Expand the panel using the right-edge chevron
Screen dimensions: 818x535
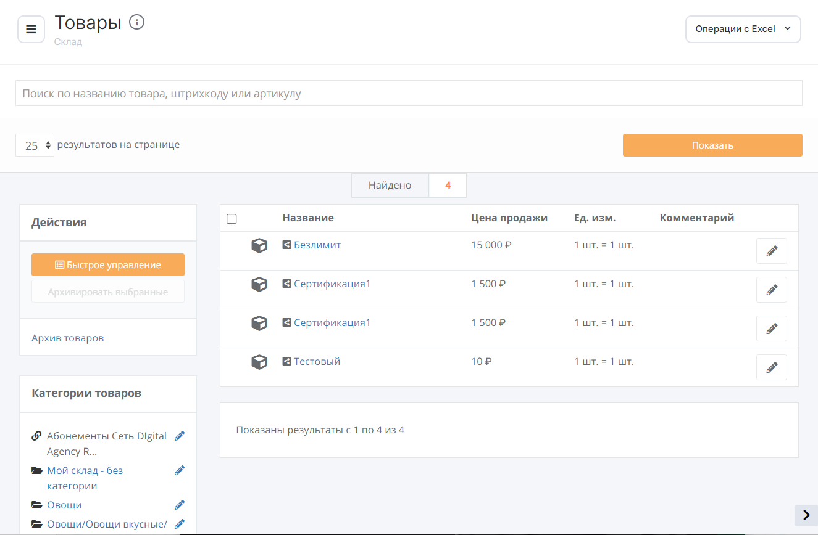[x=806, y=515]
